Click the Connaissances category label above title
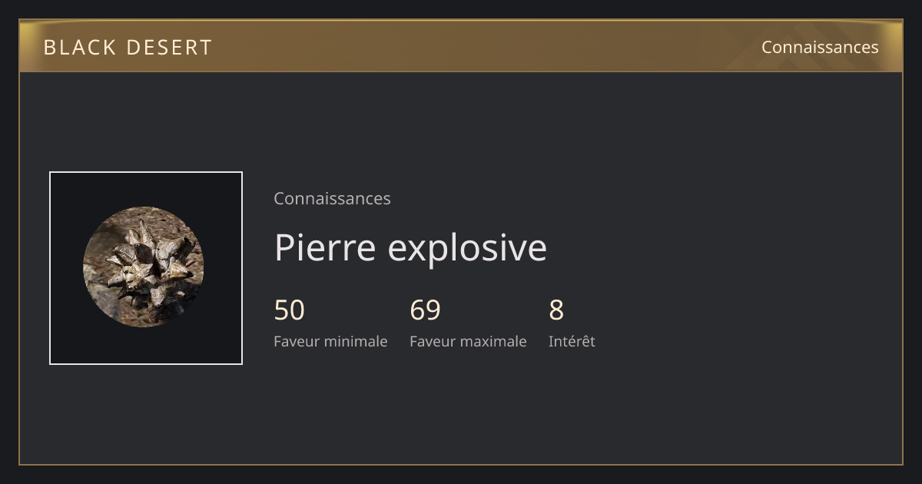The width and height of the screenshot is (922, 484). [332, 198]
